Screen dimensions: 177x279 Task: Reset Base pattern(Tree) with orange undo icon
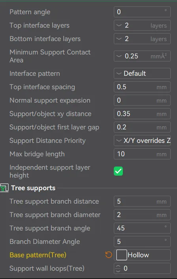click(x=109, y=255)
